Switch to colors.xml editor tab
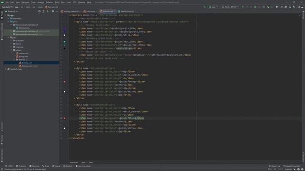This screenshot has height=171, width=305. pos(90,11)
